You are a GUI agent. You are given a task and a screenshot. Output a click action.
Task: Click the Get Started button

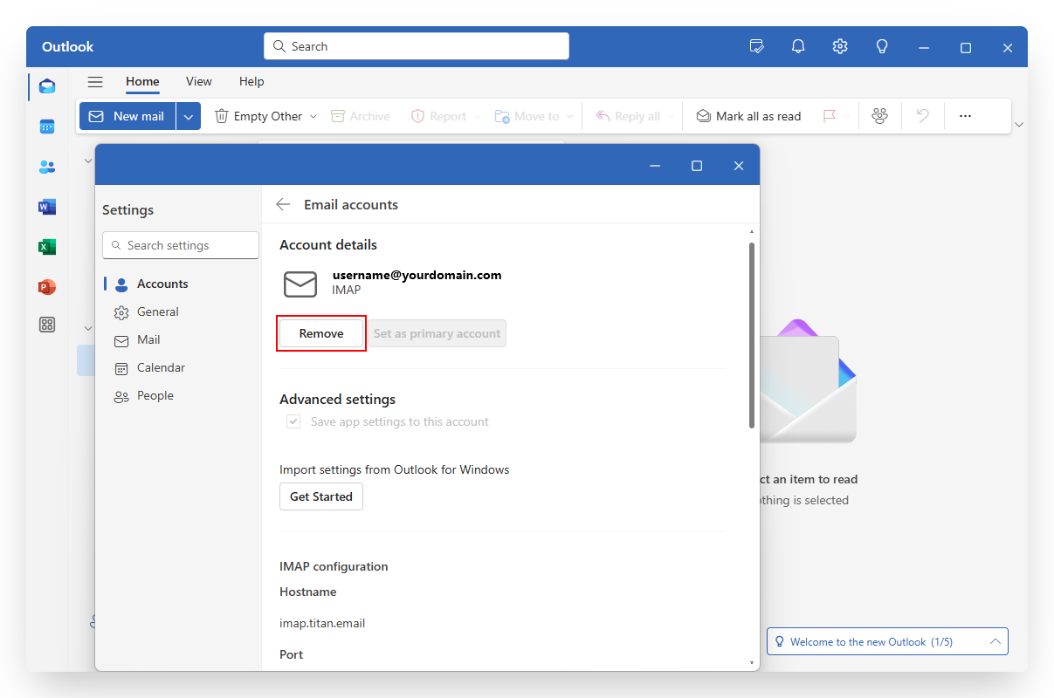(321, 496)
